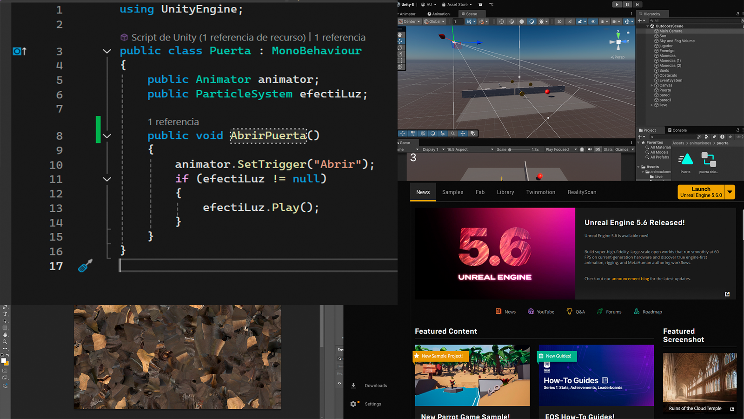Collapse the AbrirPuerta method code block
Viewport: 744px width, 419px height.
click(107, 136)
